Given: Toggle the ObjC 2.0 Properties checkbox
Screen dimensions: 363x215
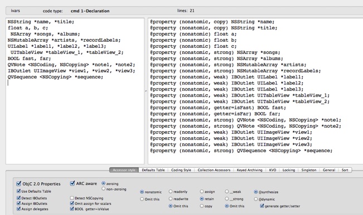Looking at the screenshot, I should click(x=19, y=184).
